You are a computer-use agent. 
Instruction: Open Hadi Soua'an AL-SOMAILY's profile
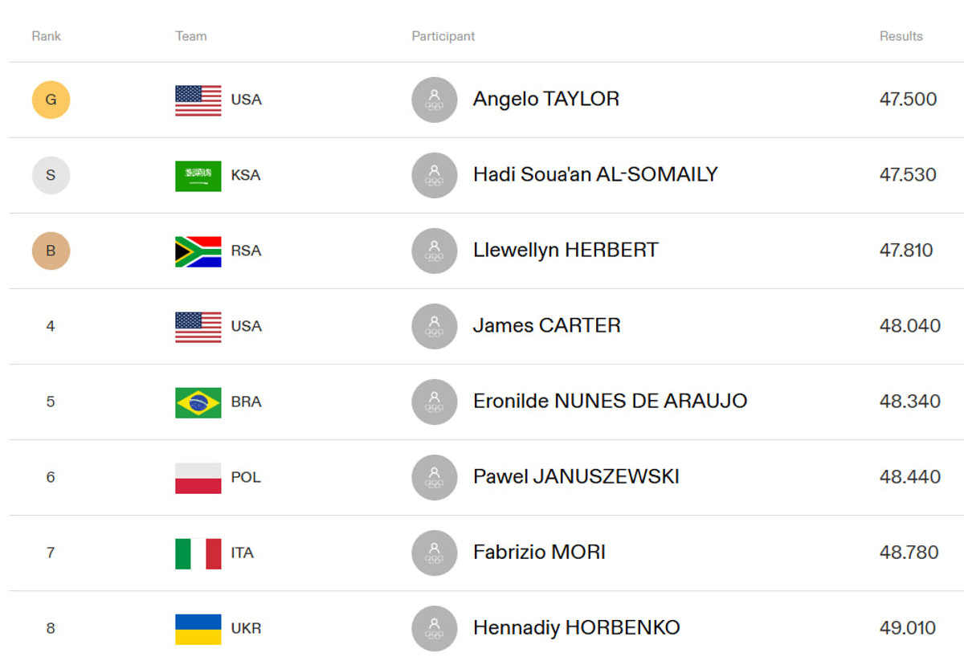point(594,175)
